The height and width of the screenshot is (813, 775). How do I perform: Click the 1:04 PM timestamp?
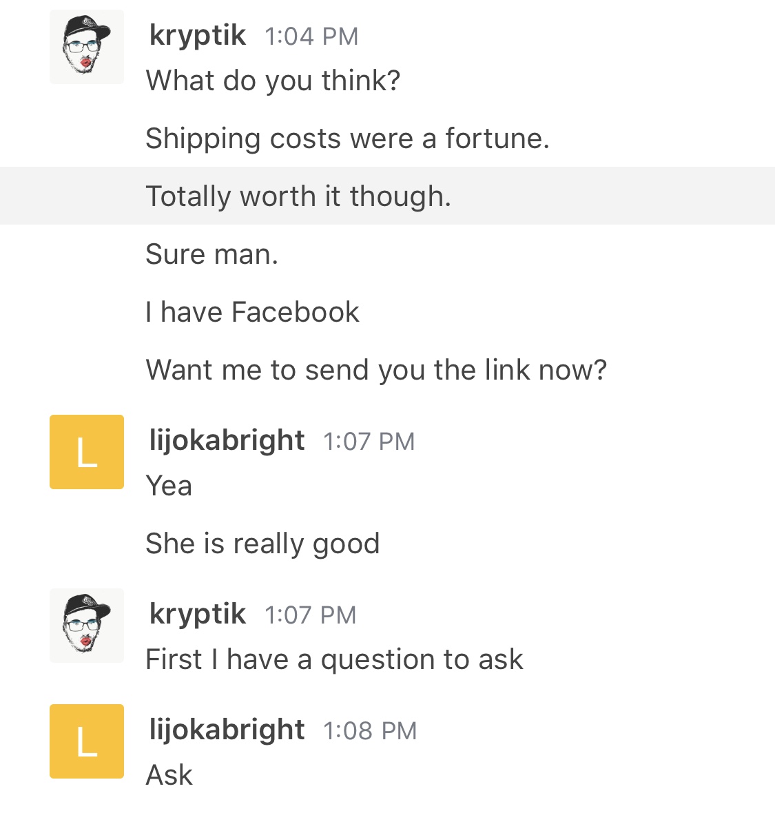pos(311,37)
